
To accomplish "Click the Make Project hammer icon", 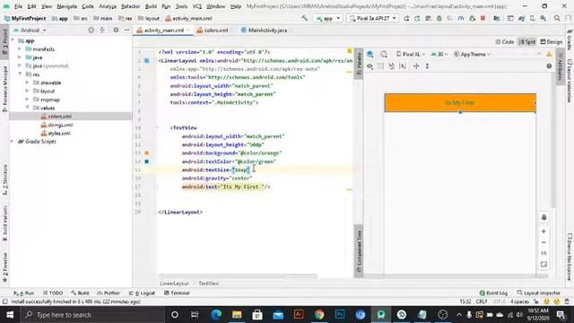I will [304, 18].
